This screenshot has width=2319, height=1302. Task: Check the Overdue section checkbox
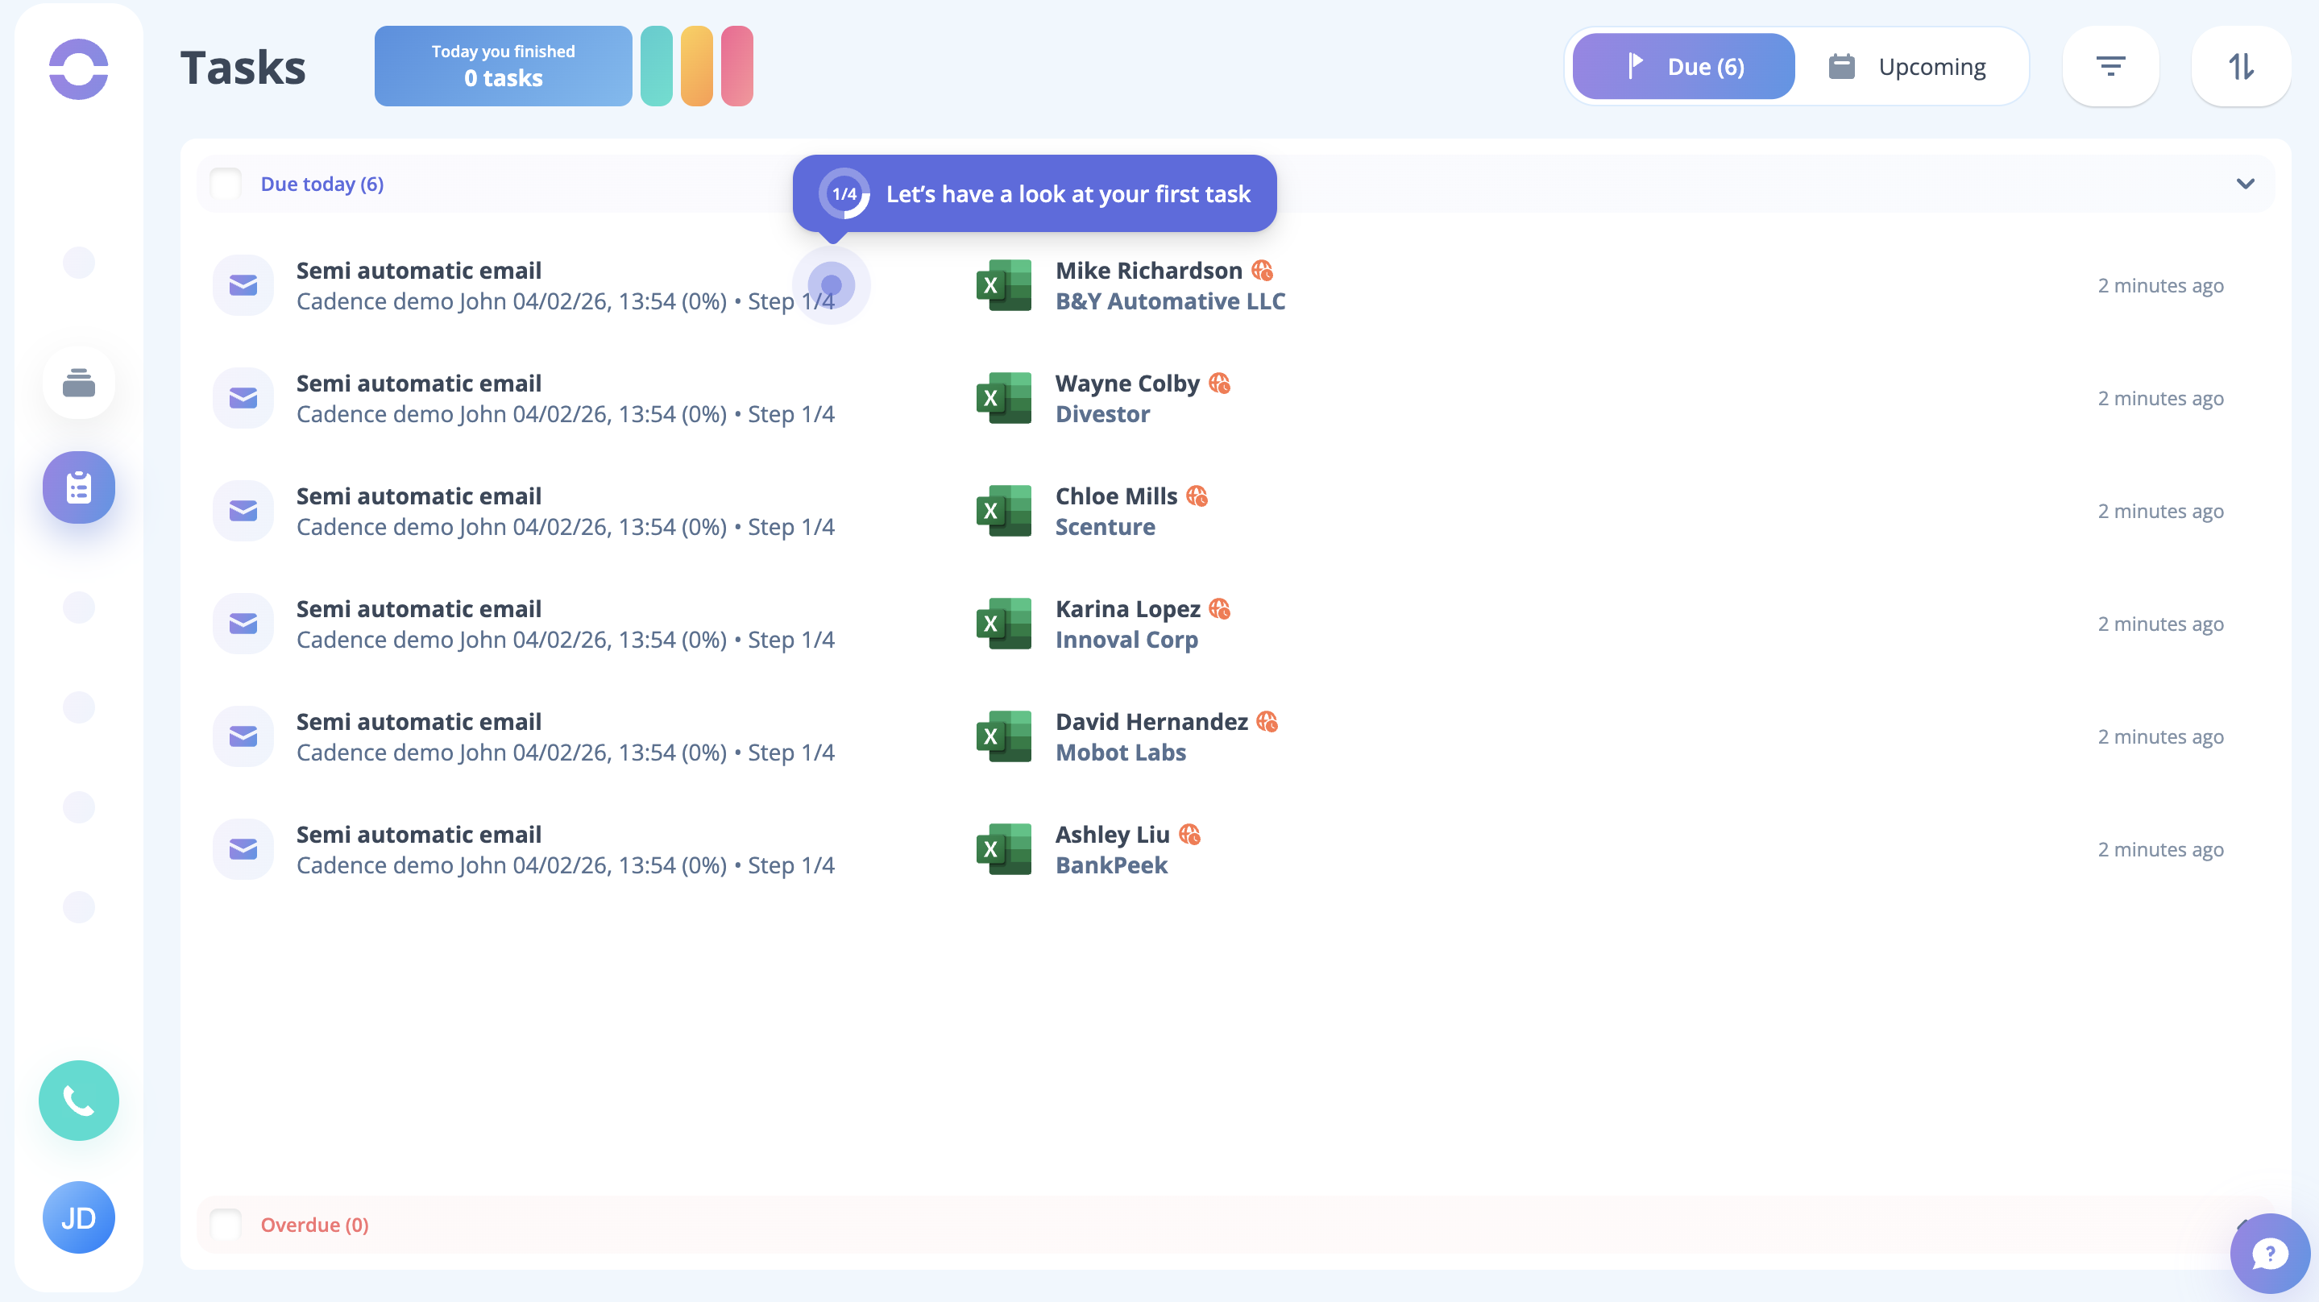[x=225, y=1225]
